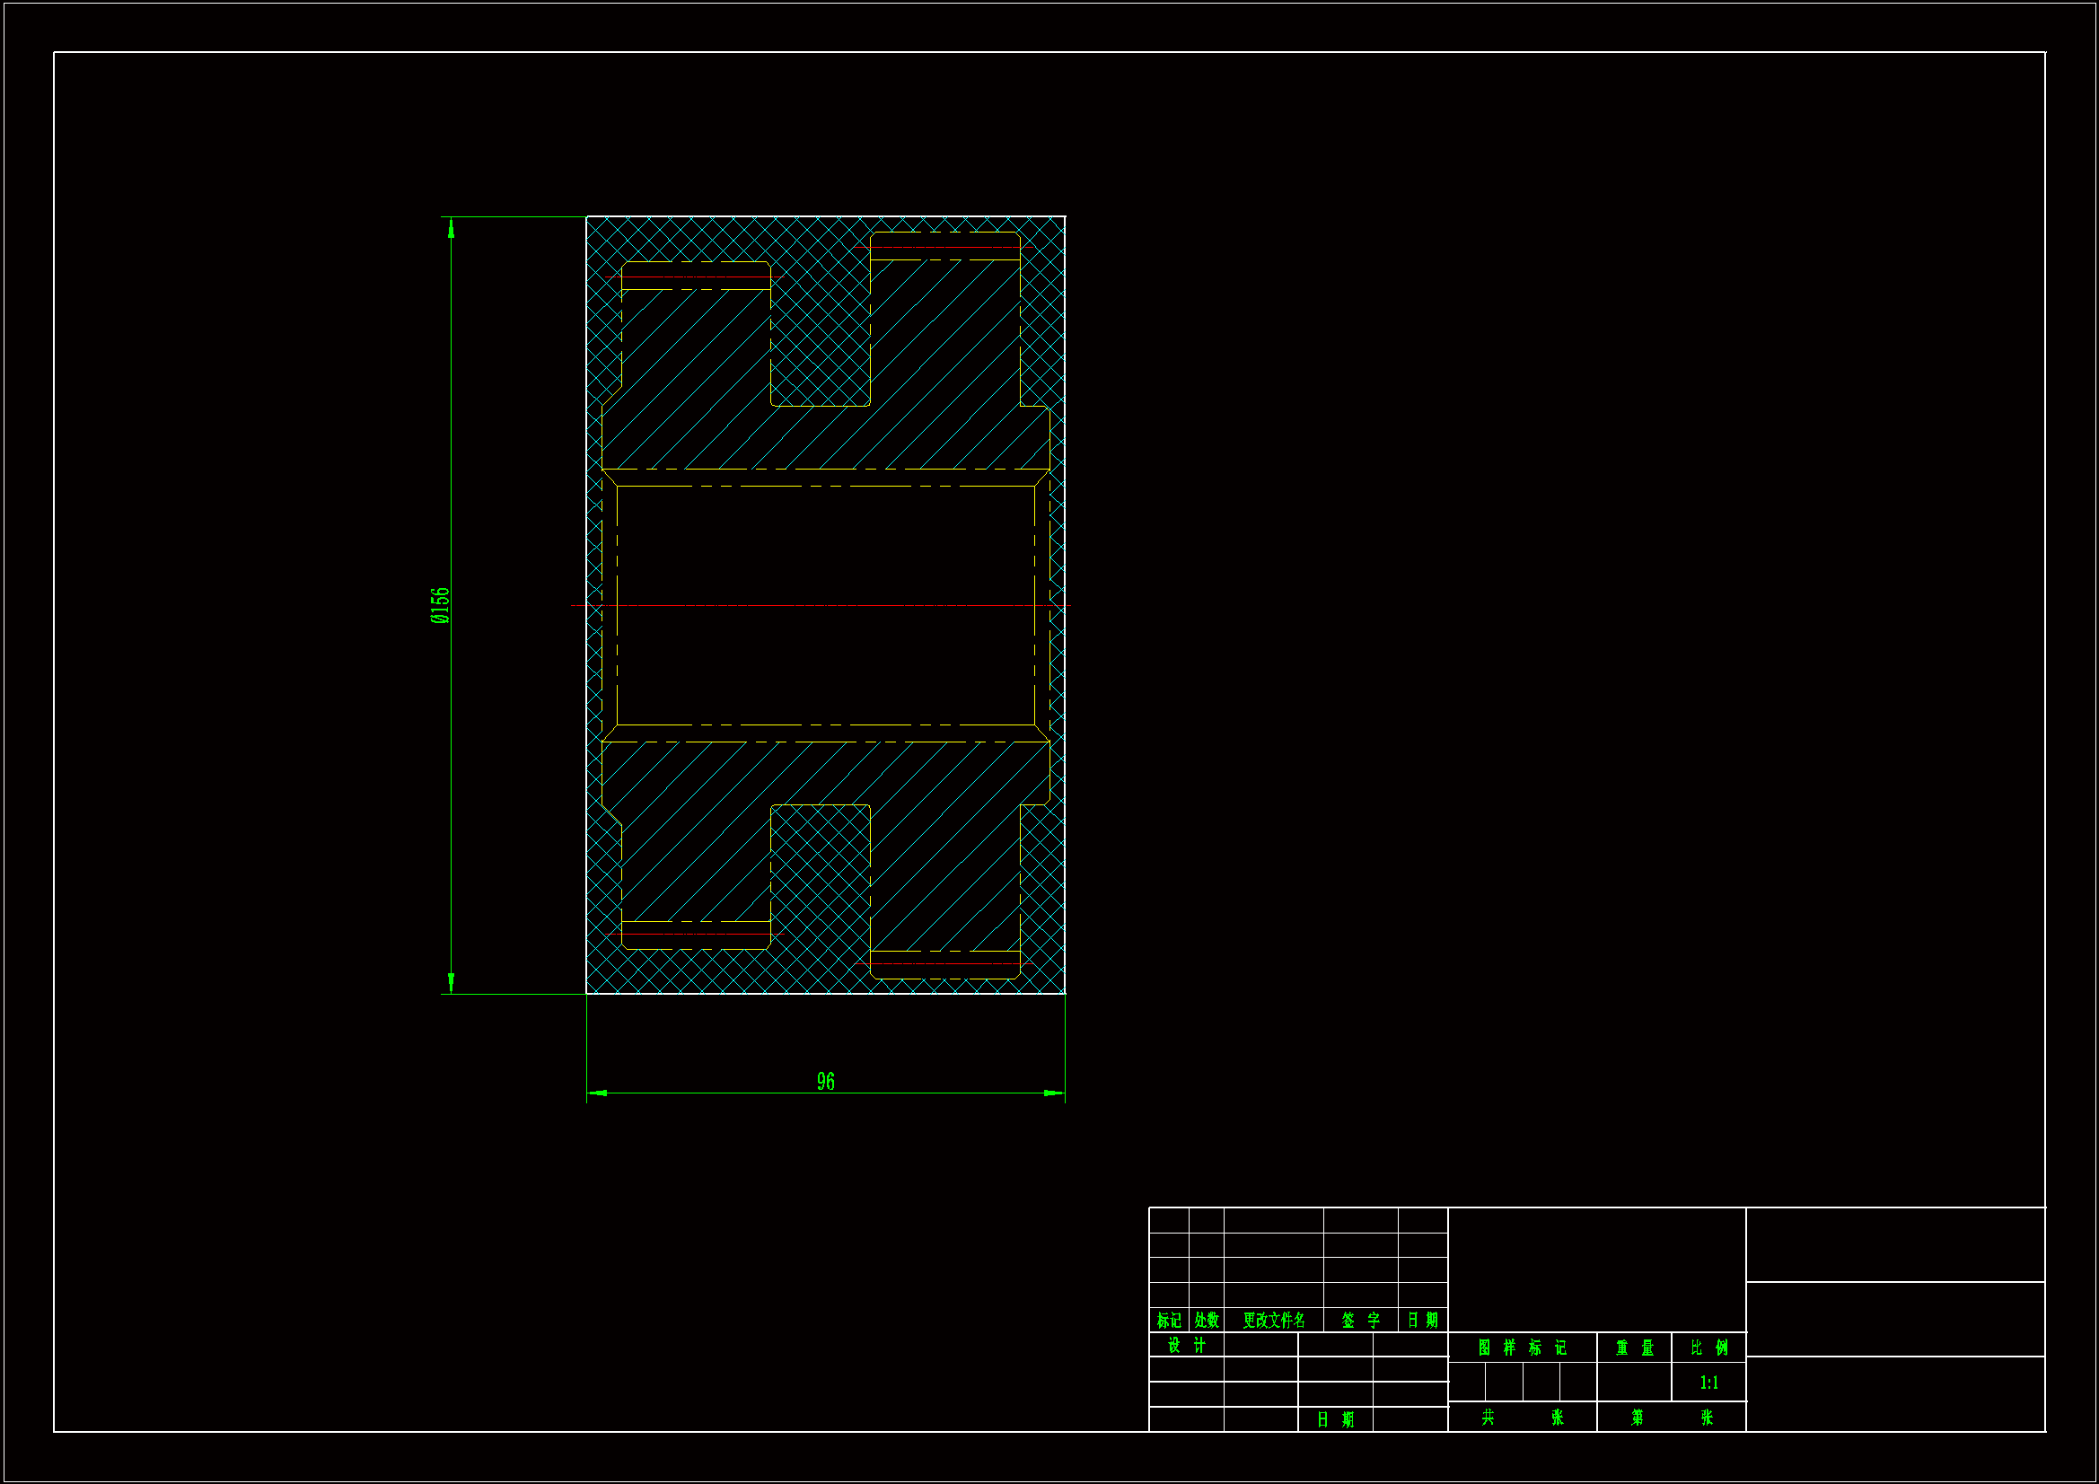Click the 签字 signature header cell
This screenshot has width=2099, height=1484.
(x=1360, y=1321)
